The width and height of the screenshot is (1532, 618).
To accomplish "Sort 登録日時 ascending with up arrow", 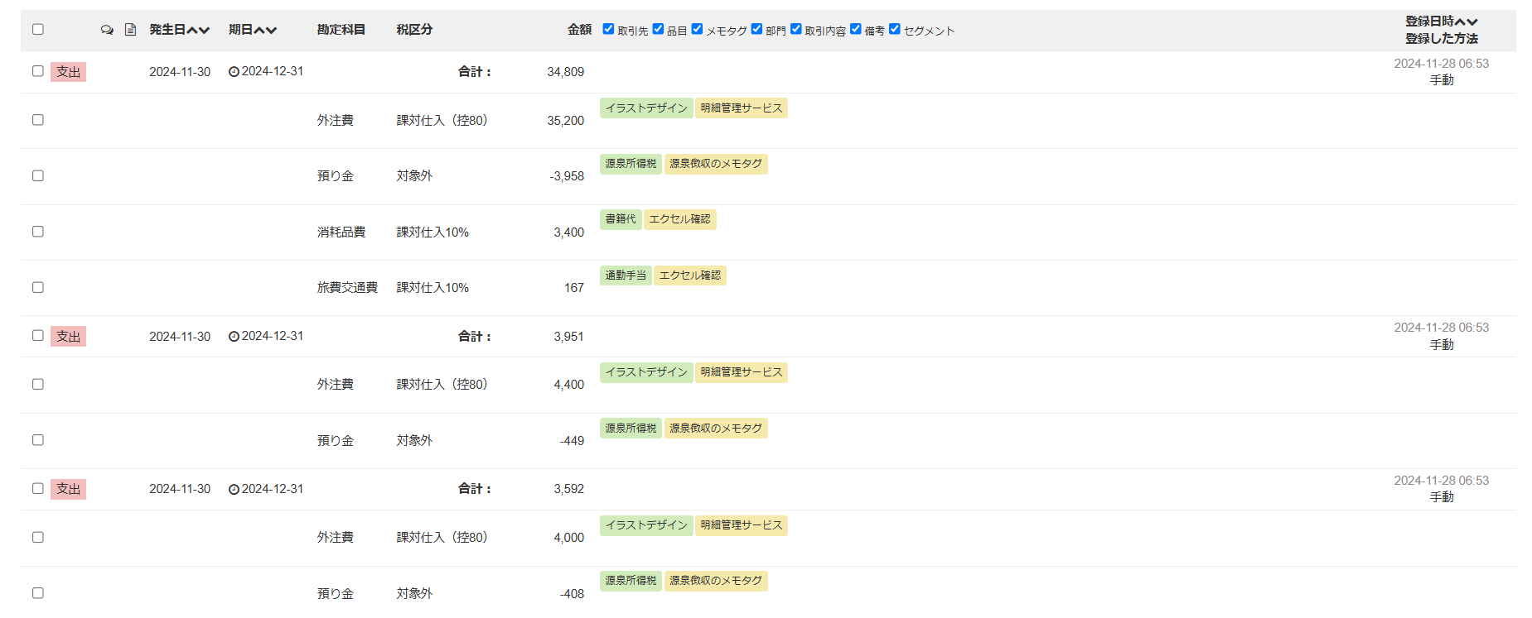I will click(1461, 22).
